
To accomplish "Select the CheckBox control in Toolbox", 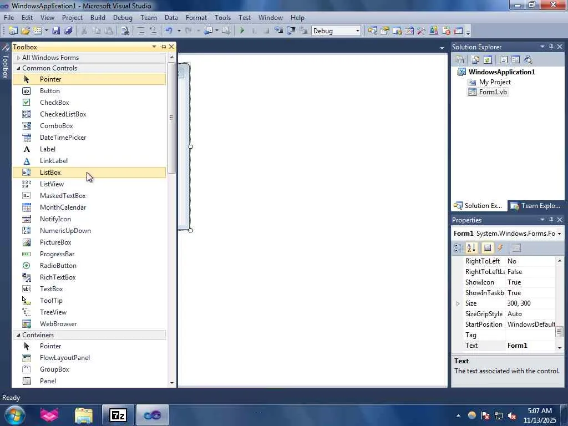I will [89, 103].
